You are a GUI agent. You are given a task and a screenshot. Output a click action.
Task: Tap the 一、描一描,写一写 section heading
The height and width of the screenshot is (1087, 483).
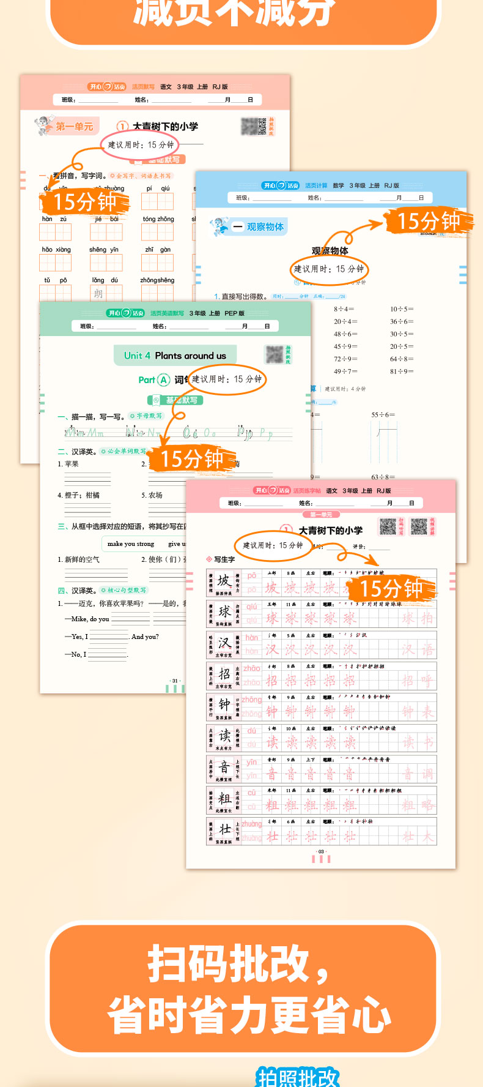(92, 417)
